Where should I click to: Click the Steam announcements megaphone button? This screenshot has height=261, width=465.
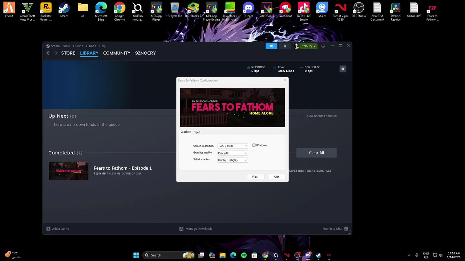pos(271,46)
